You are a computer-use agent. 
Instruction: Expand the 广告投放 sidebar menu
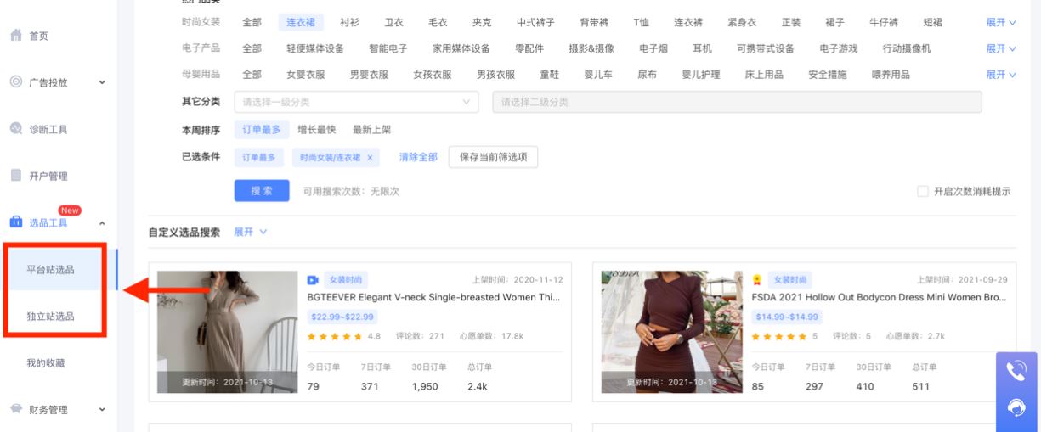point(103,83)
